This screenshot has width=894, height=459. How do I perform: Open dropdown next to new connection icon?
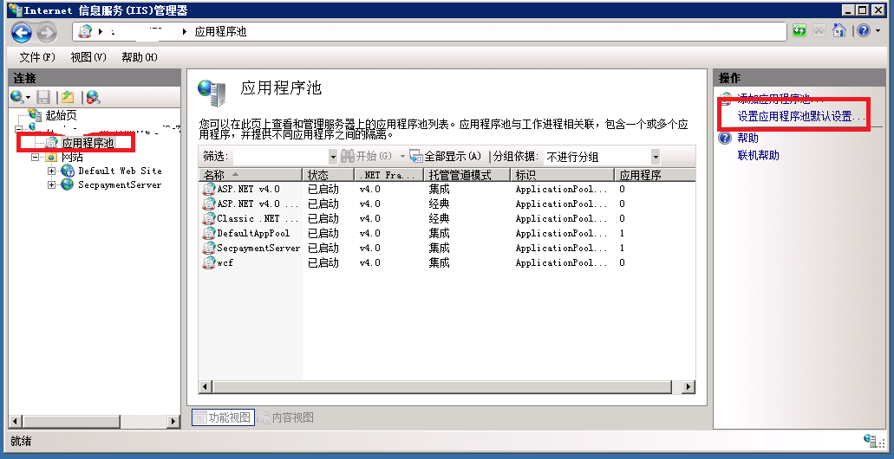28,97
